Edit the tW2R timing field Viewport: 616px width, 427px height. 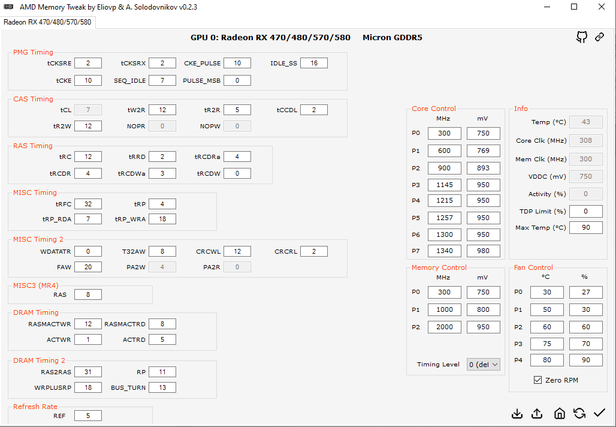(162, 110)
